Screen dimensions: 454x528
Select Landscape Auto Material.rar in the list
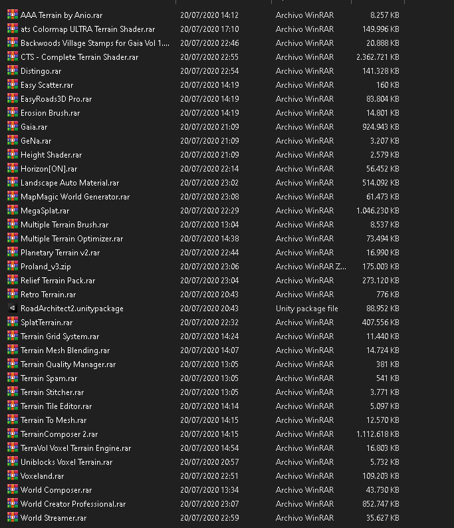click(70, 182)
